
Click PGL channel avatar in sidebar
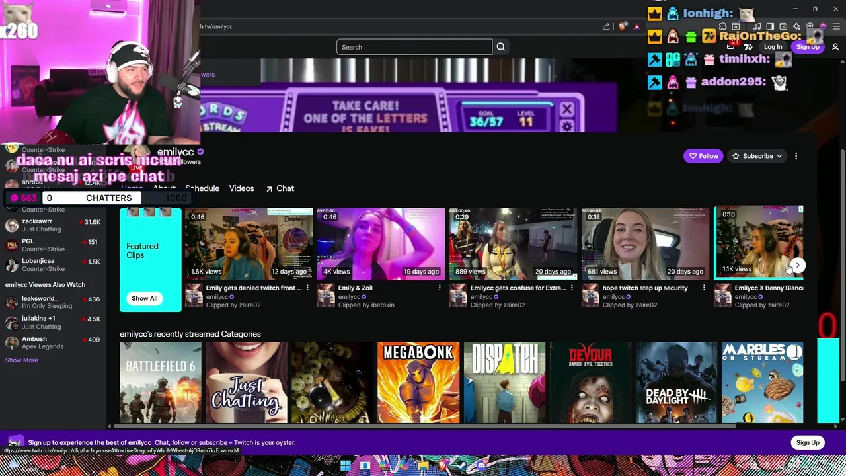coord(11,245)
